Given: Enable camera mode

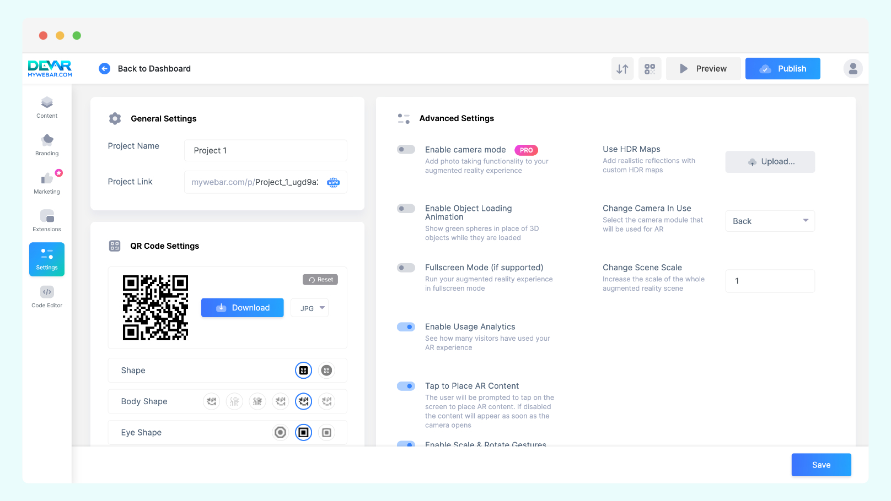Looking at the screenshot, I should click(406, 149).
